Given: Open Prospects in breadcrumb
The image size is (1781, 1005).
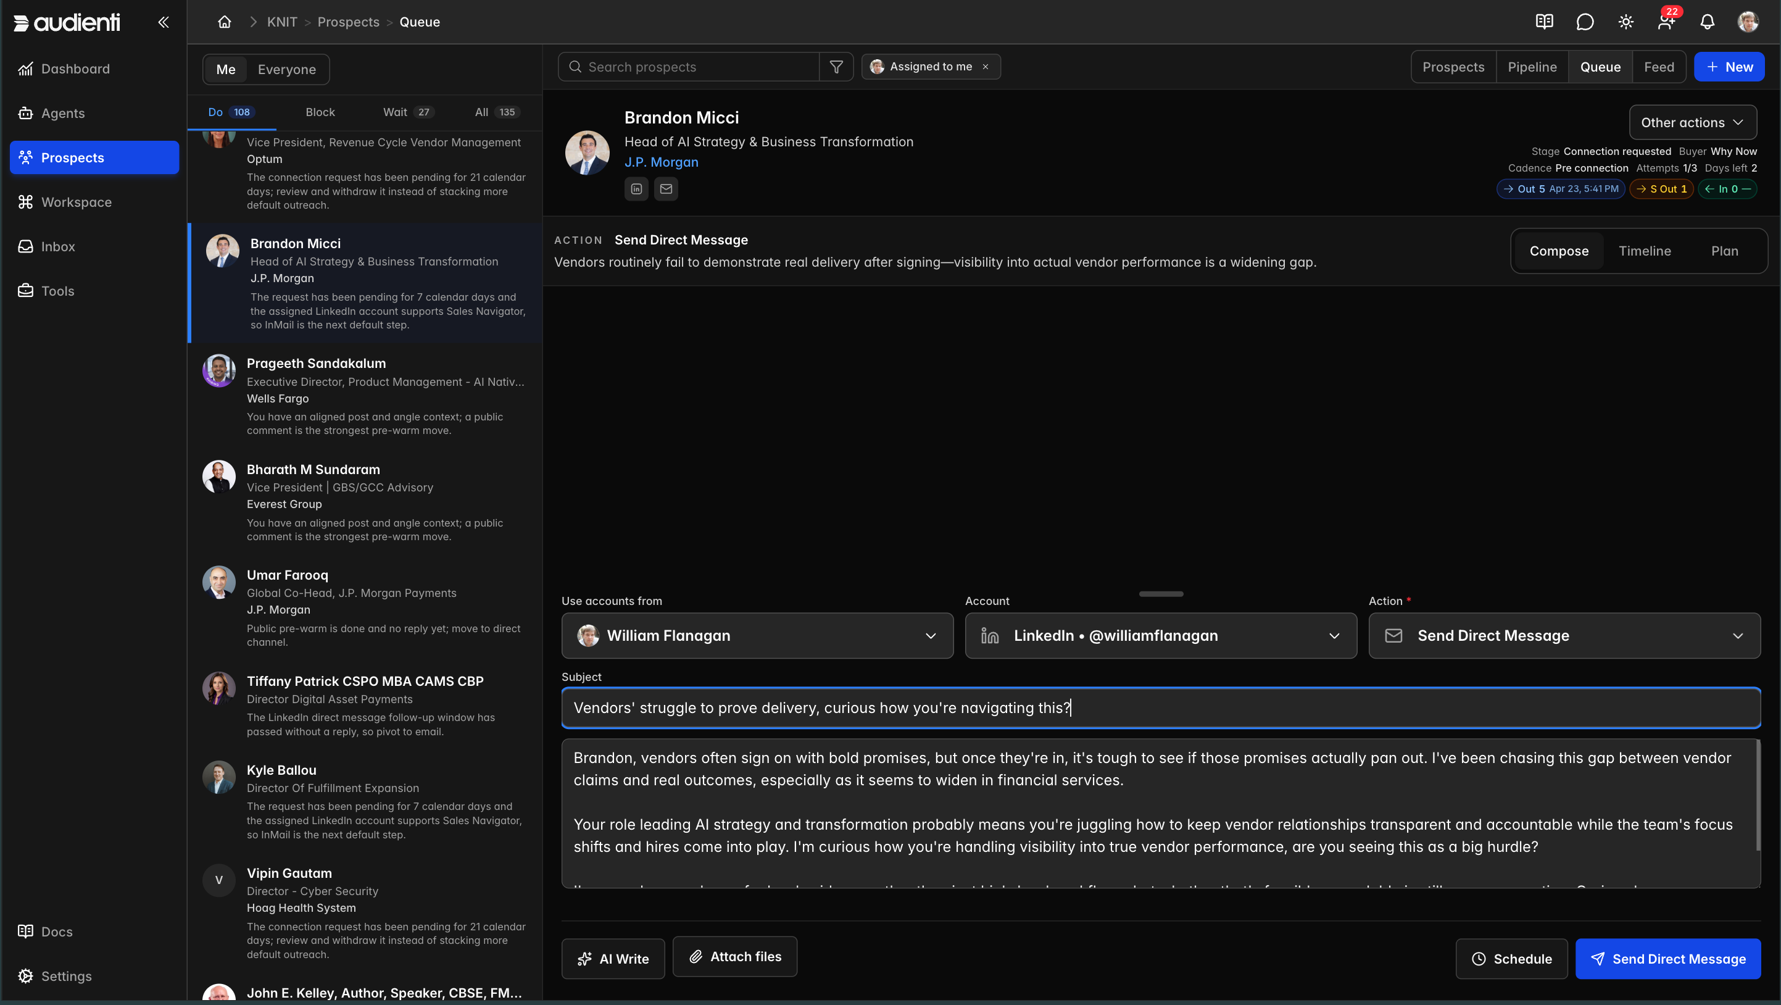Looking at the screenshot, I should point(348,22).
